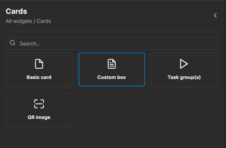The height and width of the screenshot is (148, 226).
Task: Click the Cards breadcrumb segment
Action: [44, 21]
